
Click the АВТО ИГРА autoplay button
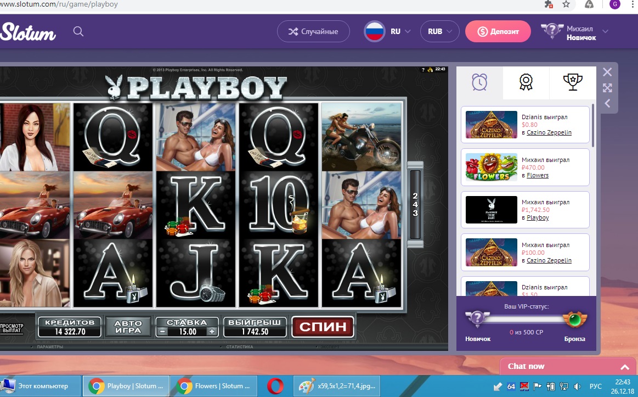coord(128,327)
